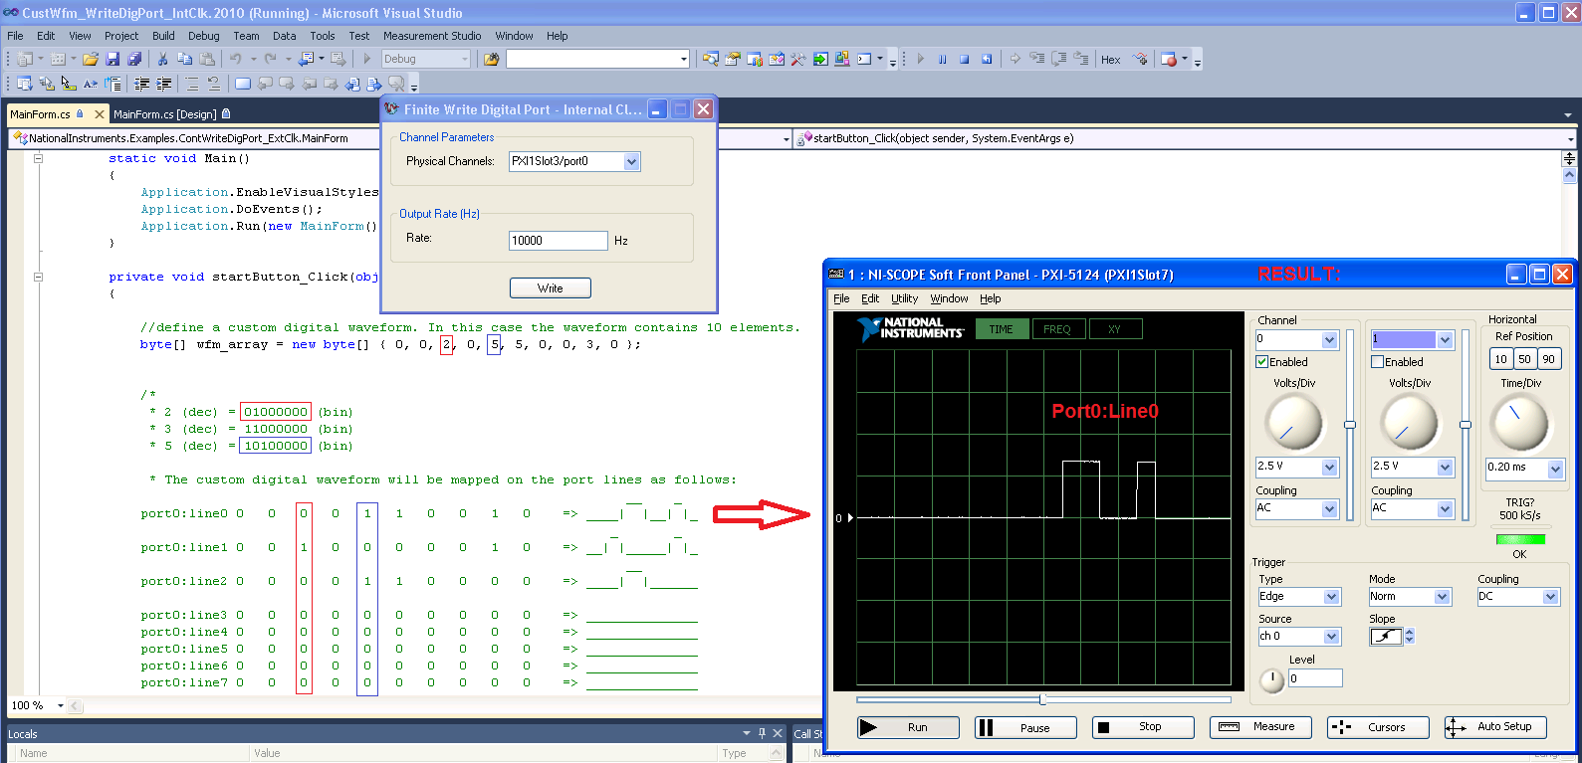Click the Copy toolbar icon

184,59
